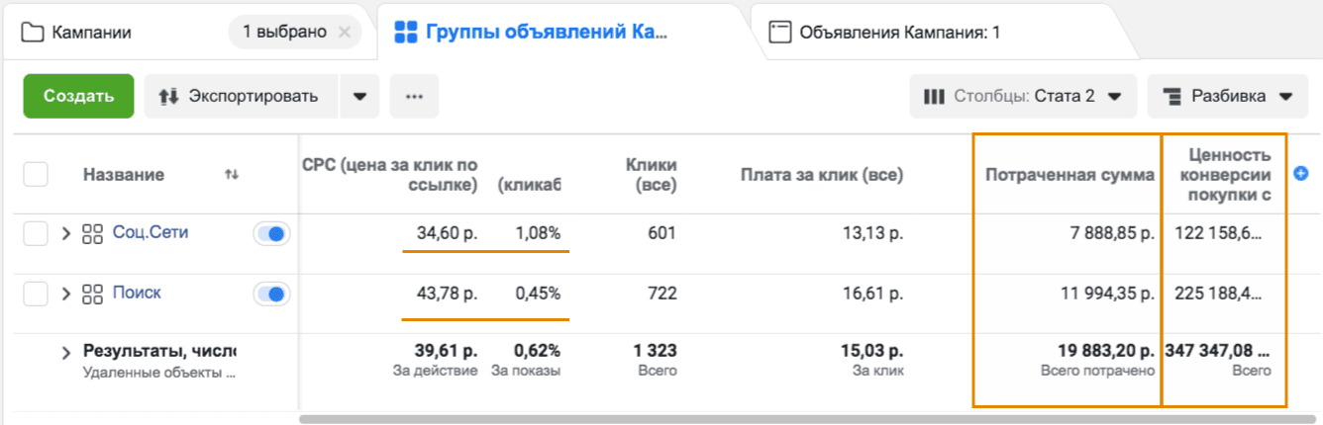
Task: Clear the '1 выбрано' selection with the X icon
Action: [x=345, y=33]
